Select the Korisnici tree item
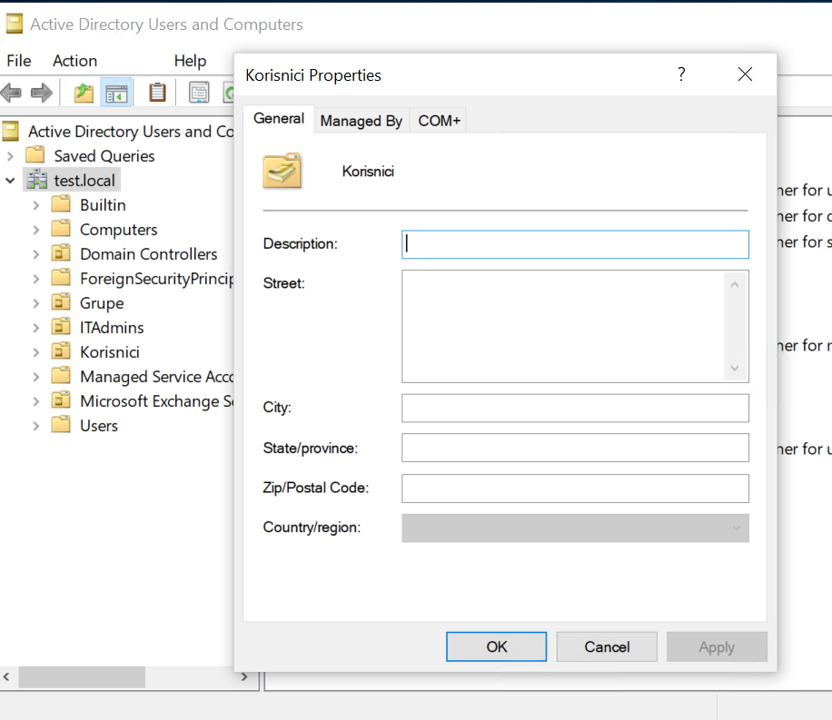Image resolution: width=832 pixels, height=720 pixels. pyautogui.click(x=110, y=351)
